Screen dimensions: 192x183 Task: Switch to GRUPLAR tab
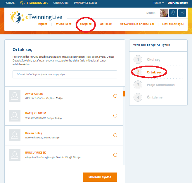tap(106, 24)
